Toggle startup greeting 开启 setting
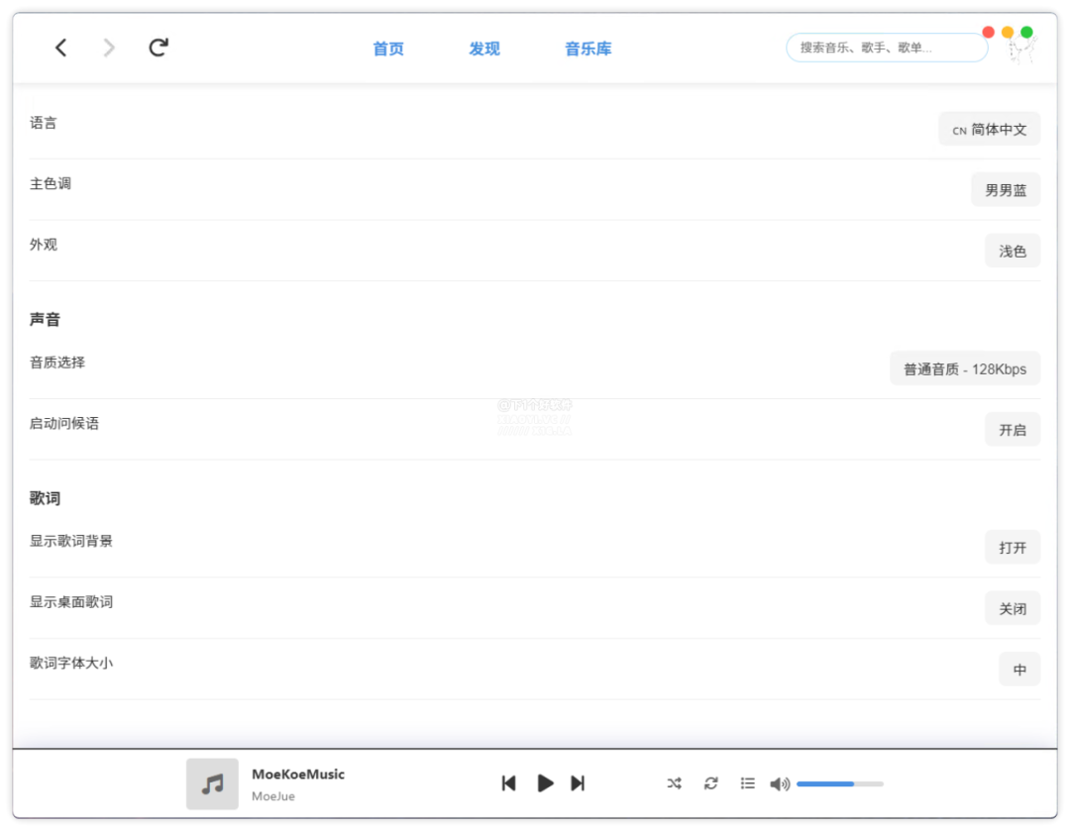The image size is (1070, 831). coord(1012,430)
